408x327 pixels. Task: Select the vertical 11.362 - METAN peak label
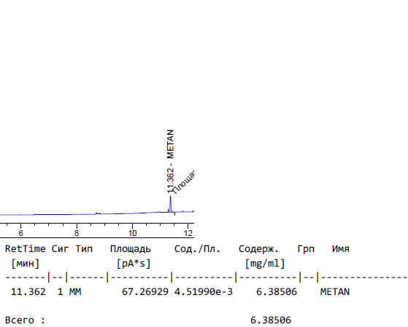(170, 161)
